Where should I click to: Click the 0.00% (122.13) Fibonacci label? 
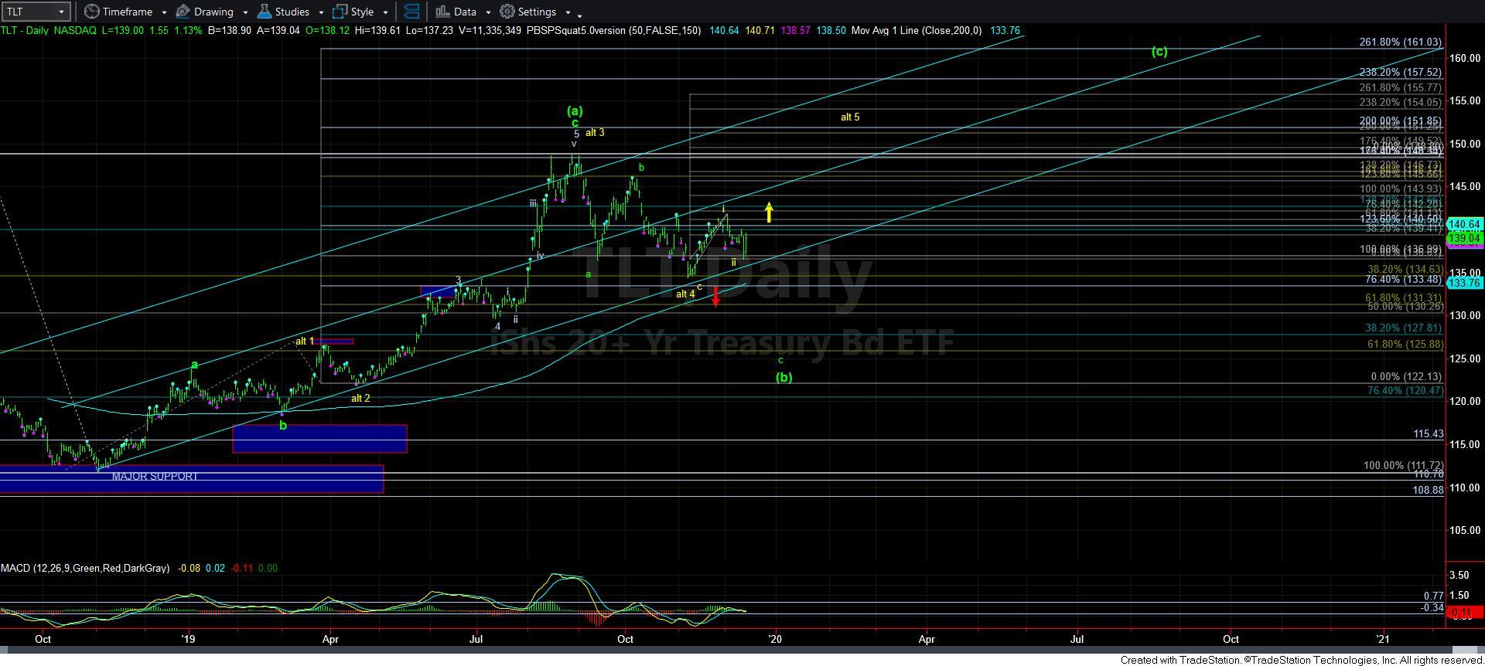pyautogui.click(x=1405, y=377)
